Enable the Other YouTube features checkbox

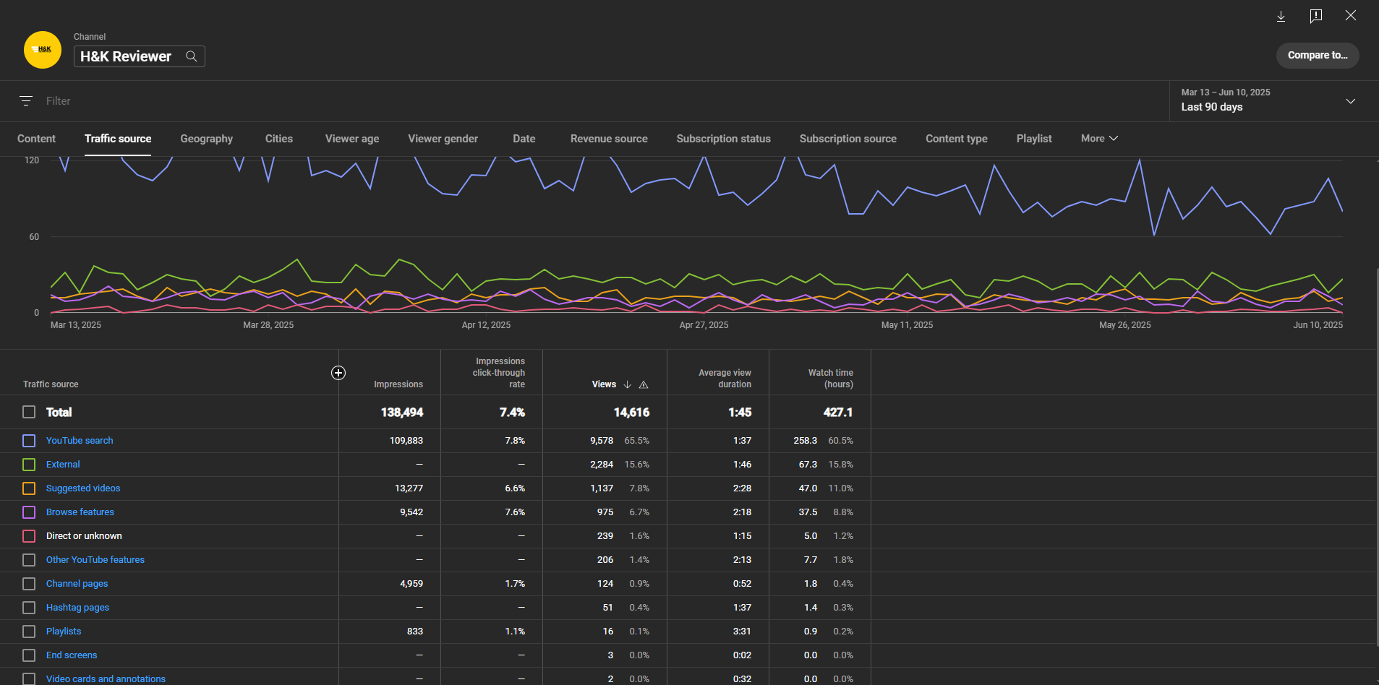click(29, 560)
